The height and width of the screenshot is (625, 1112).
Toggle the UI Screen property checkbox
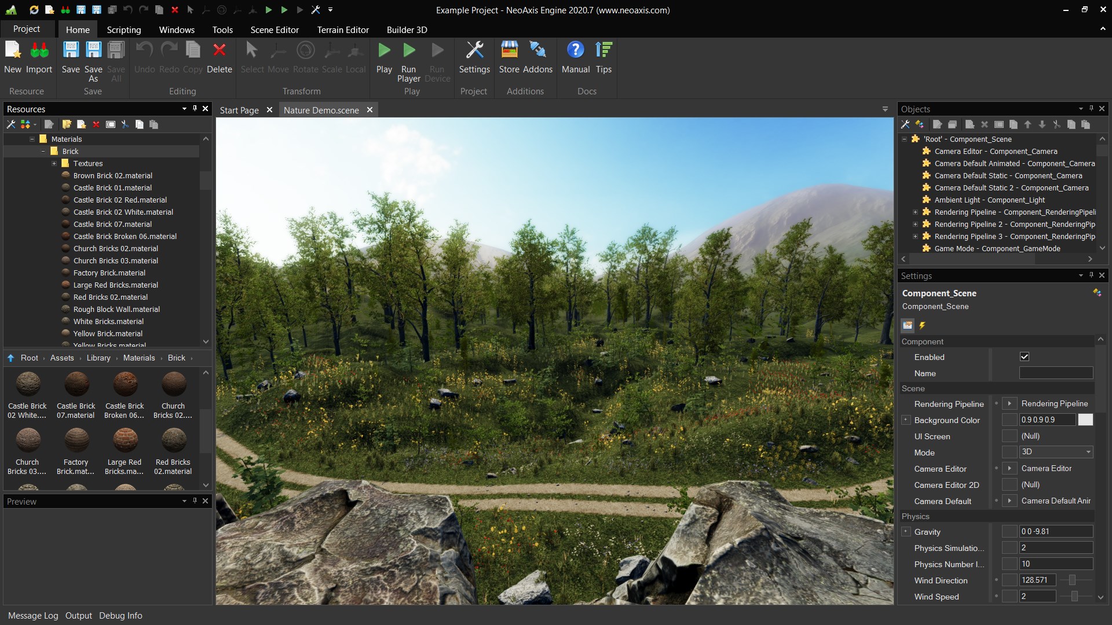point(1009,436)
